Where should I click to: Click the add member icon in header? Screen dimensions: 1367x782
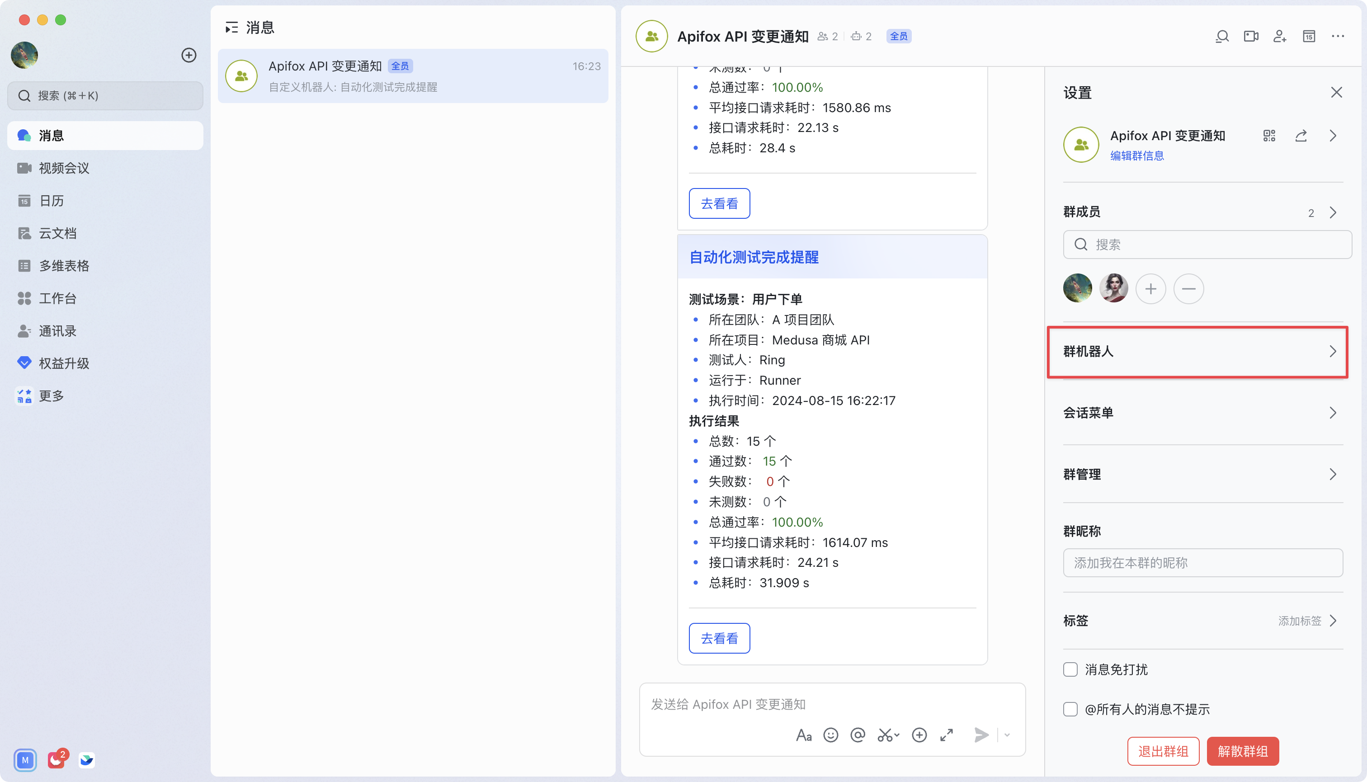(1279, 36)
